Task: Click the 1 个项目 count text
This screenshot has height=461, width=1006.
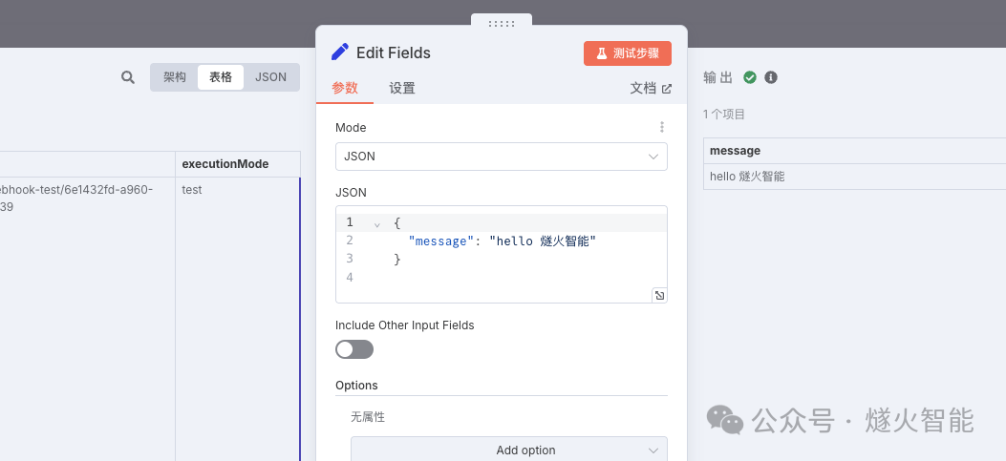Action: click(724, 115)
